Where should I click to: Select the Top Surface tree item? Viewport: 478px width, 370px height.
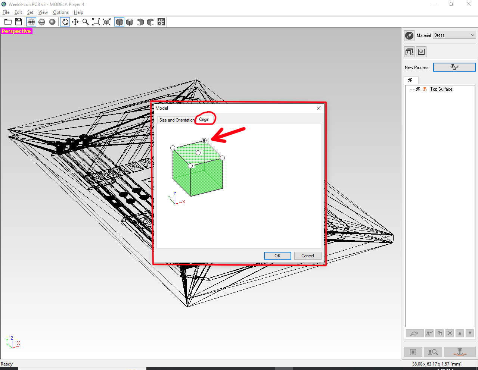coord(441,89)
